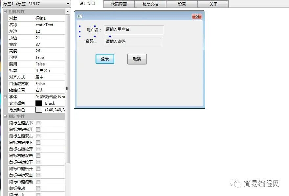289x196 pixels.
Task: Go to the 设置 tab
Action: (182, 4)
